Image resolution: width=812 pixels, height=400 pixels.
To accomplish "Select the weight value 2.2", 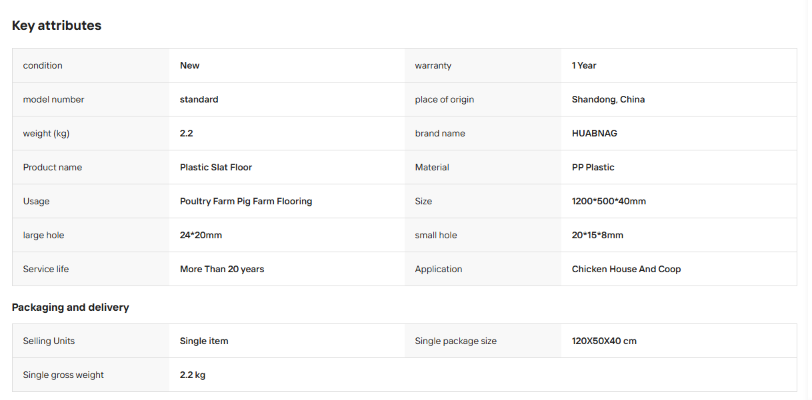I will click(186, 133).
